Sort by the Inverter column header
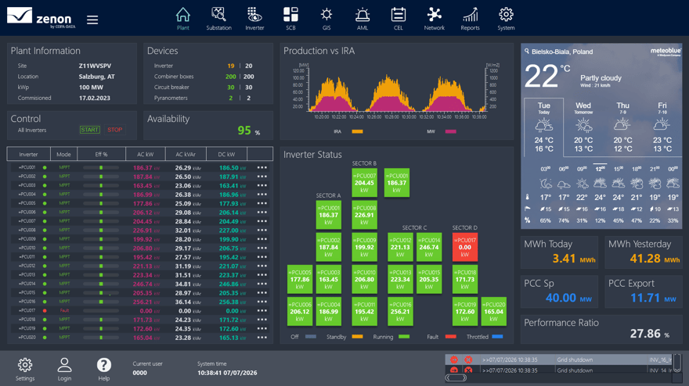The image size is (689, 386). 28,155
